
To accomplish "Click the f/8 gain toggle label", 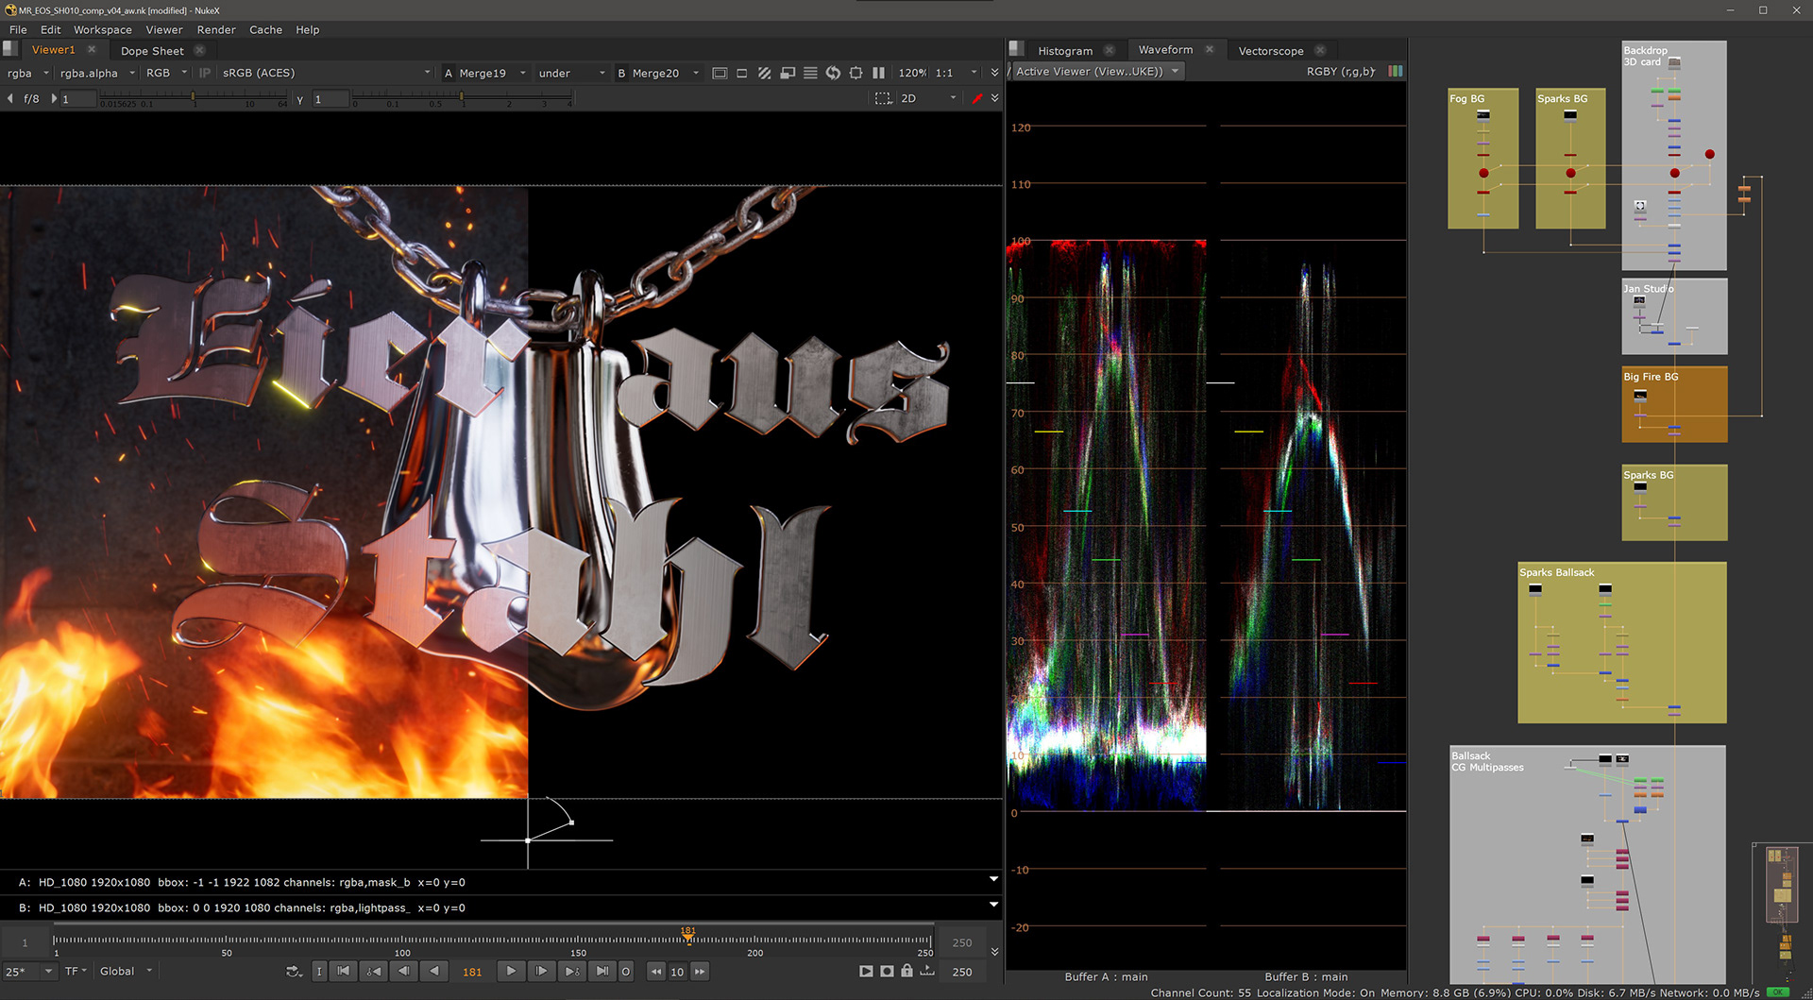I will [x=31, y=98].
